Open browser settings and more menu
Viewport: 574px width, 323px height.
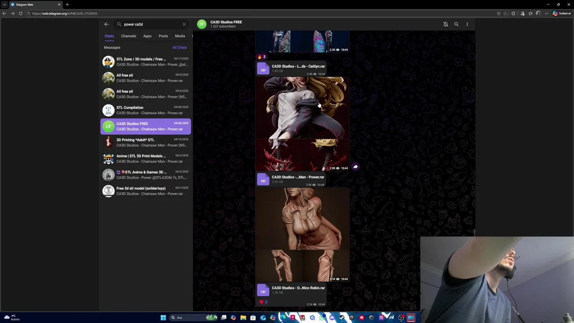546,13
